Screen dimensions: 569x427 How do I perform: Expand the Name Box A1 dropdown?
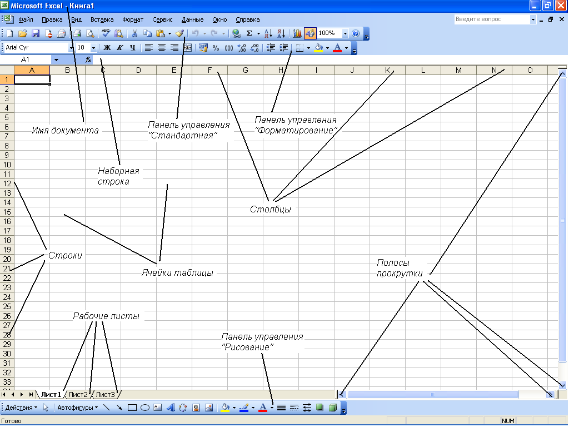56,59
